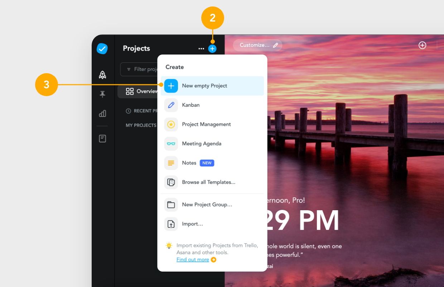The image size is (444, 287).
Task: Click the Import icon in the Create menu
Action: point(171,224)
